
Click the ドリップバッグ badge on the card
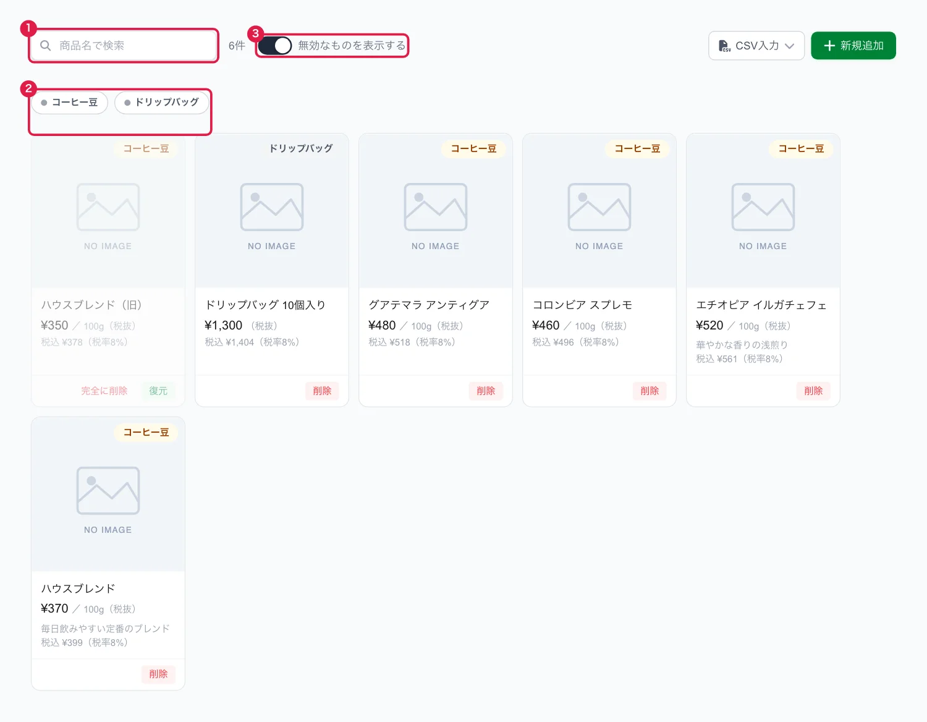click(301, 149)
